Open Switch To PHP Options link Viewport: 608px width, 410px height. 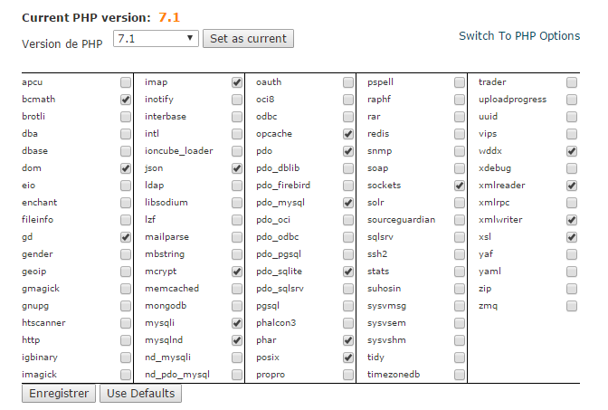click(519, 36)
